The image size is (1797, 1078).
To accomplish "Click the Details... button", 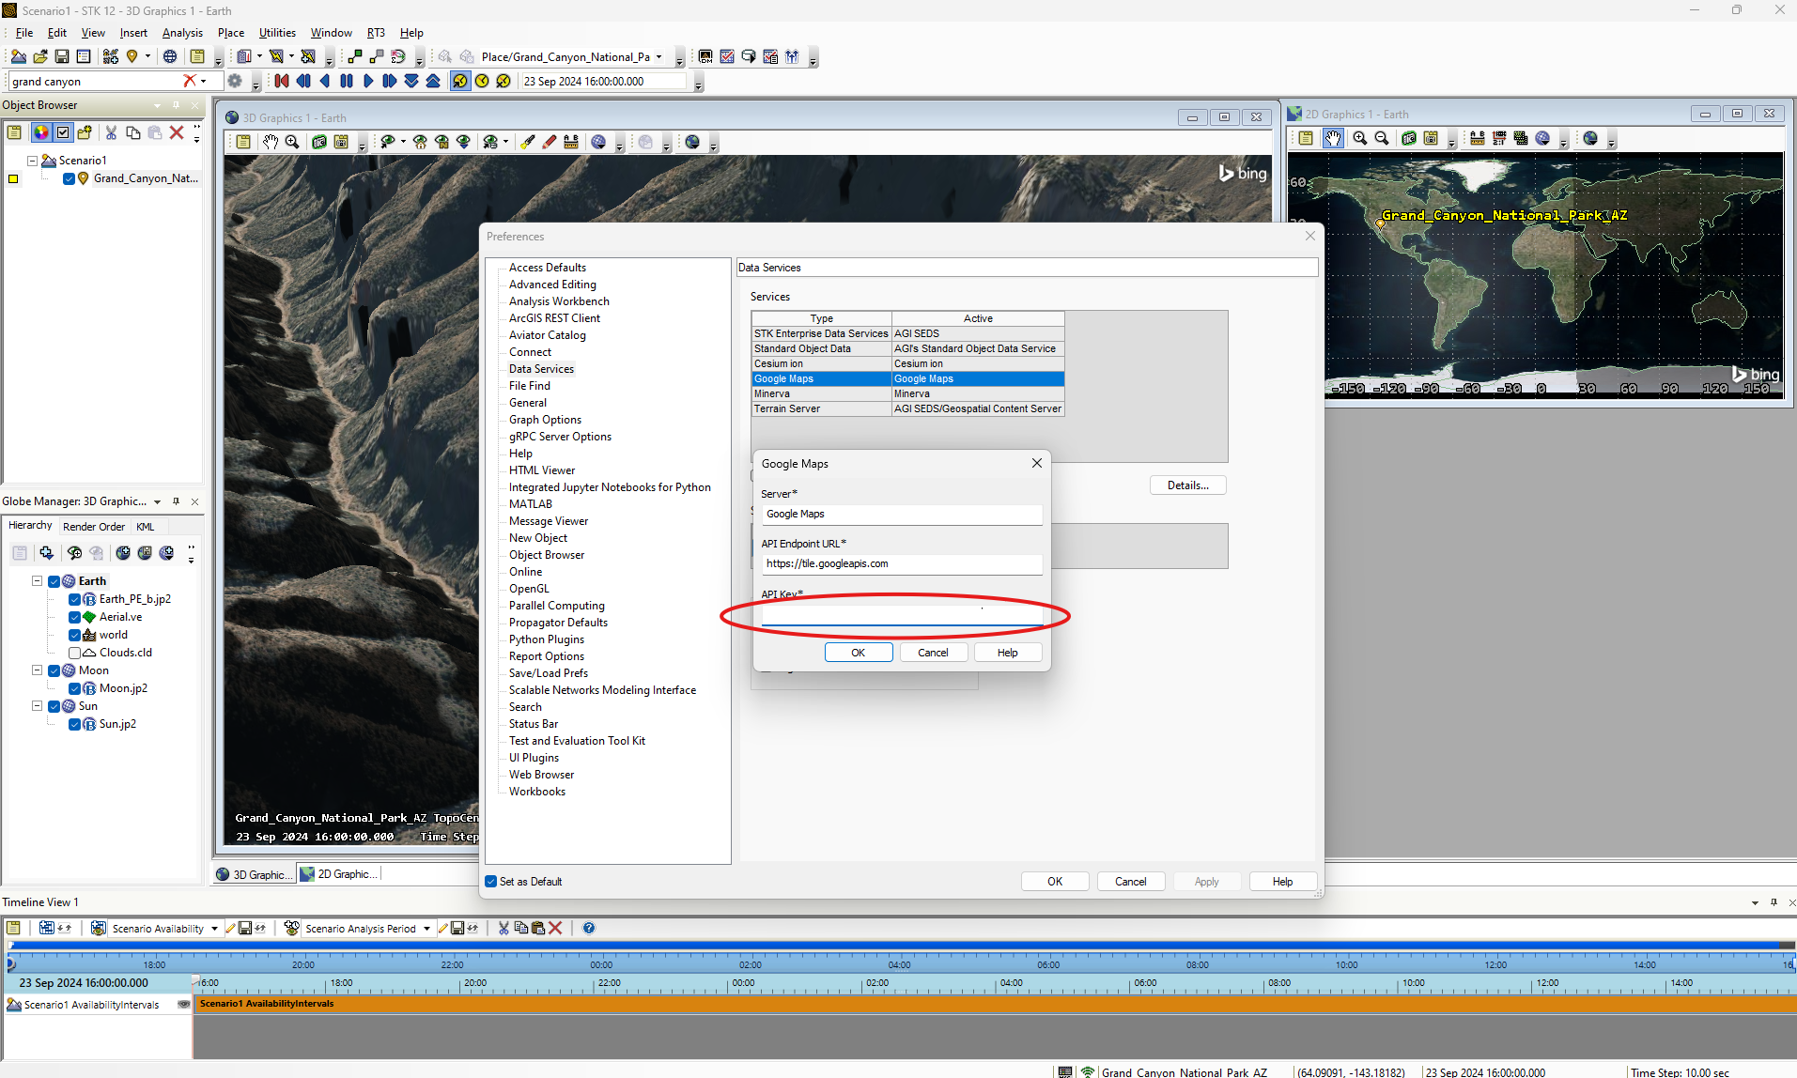I will 1188,485.
